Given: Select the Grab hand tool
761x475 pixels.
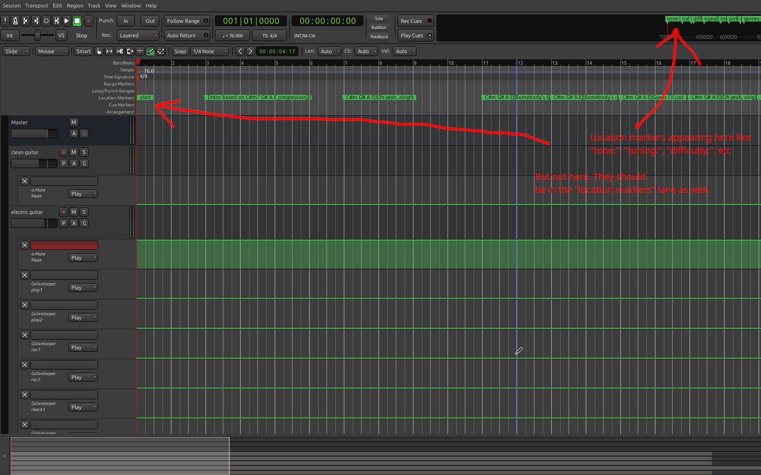Looking at the screenshot, I should tap(99, 51).
